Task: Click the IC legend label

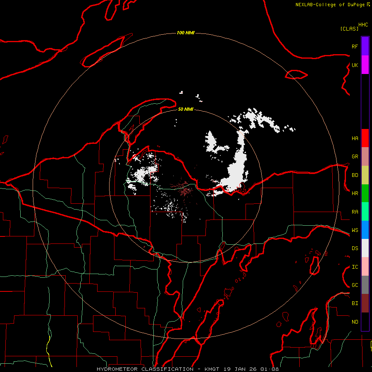Action: [355, 267]
